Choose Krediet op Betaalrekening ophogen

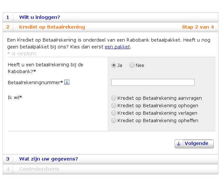tap(114, 106)
